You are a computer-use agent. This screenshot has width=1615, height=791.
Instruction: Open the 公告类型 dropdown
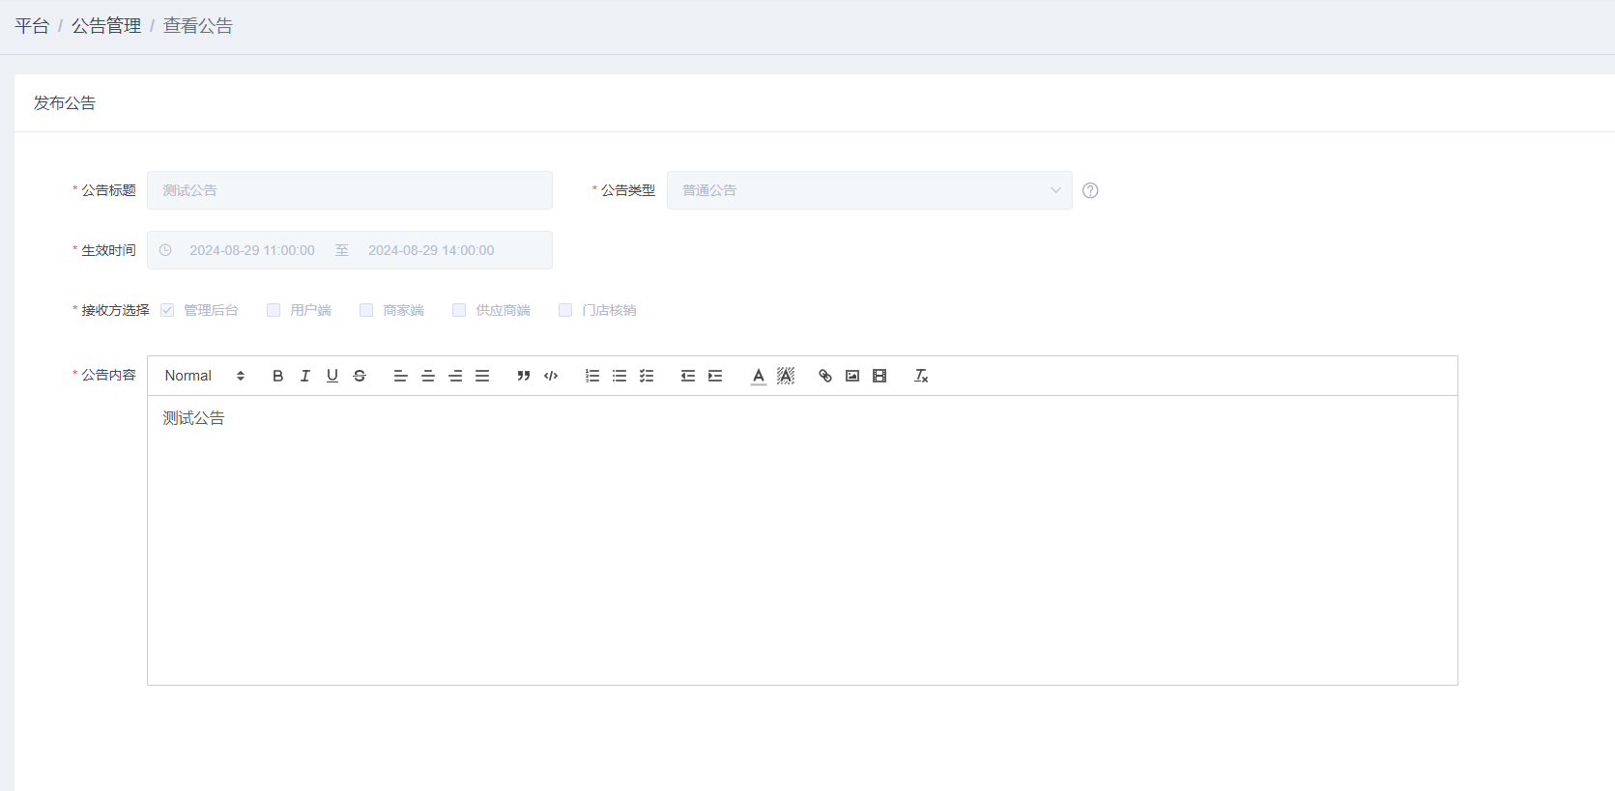[869, 190]
